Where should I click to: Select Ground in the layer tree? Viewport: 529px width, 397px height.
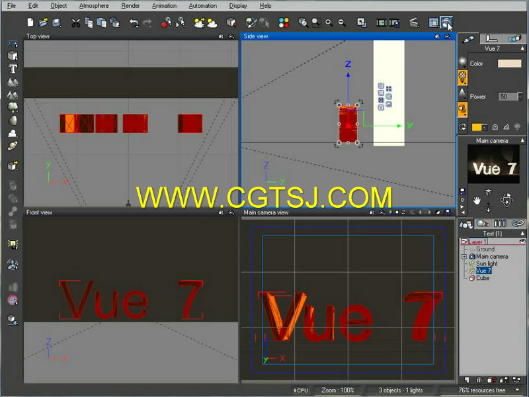[485, 249]
